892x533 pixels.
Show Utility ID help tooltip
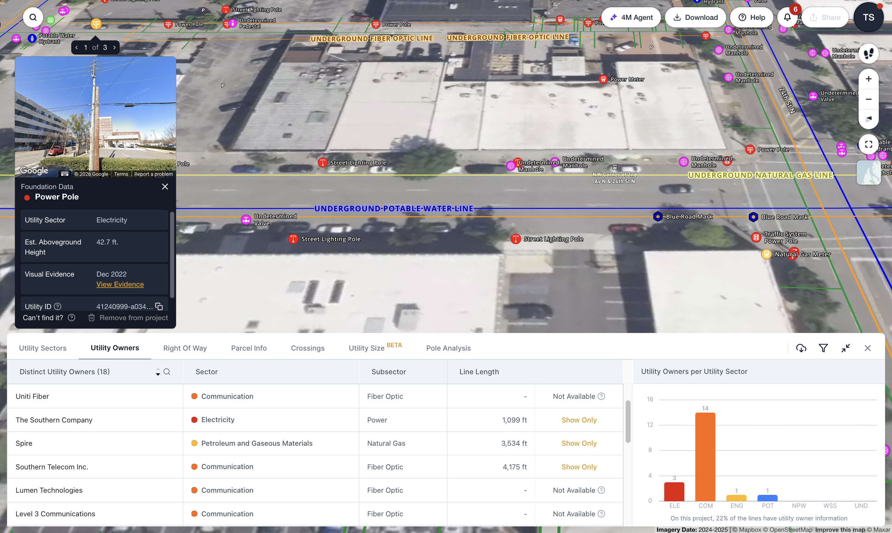[x=57, y=307]
